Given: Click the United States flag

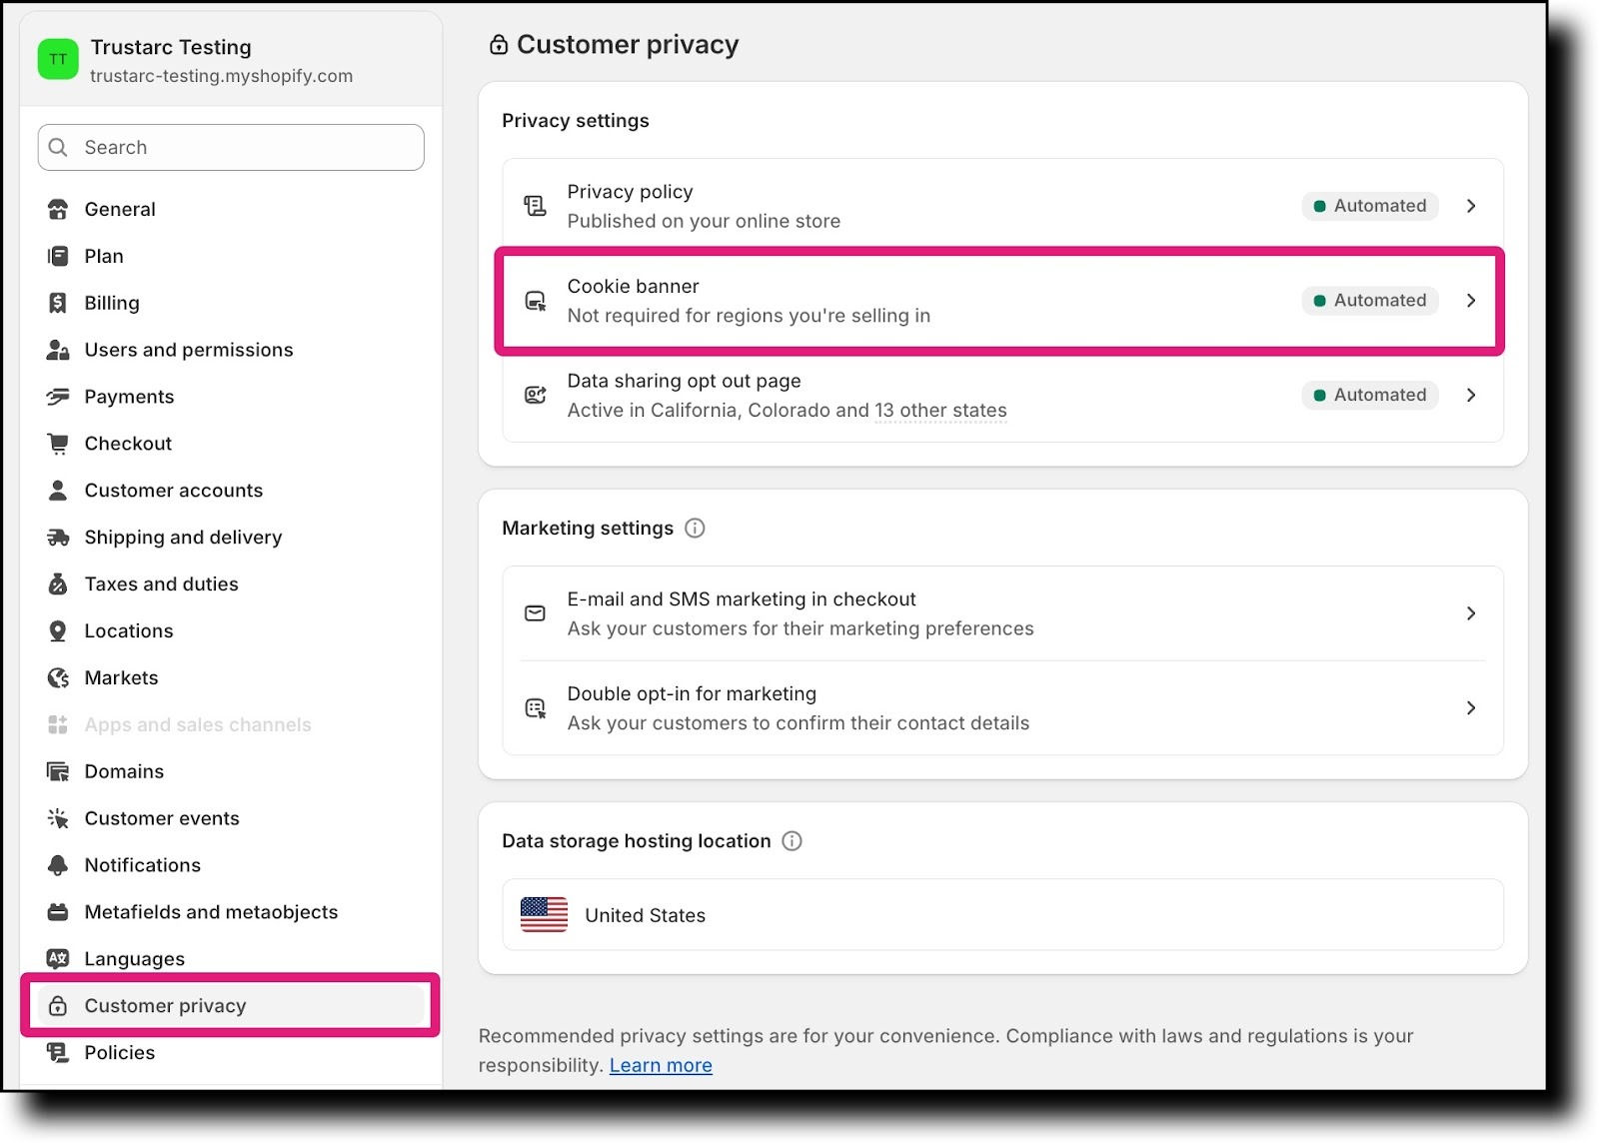Looking at the screenshot, I should (x=544, y=916).
